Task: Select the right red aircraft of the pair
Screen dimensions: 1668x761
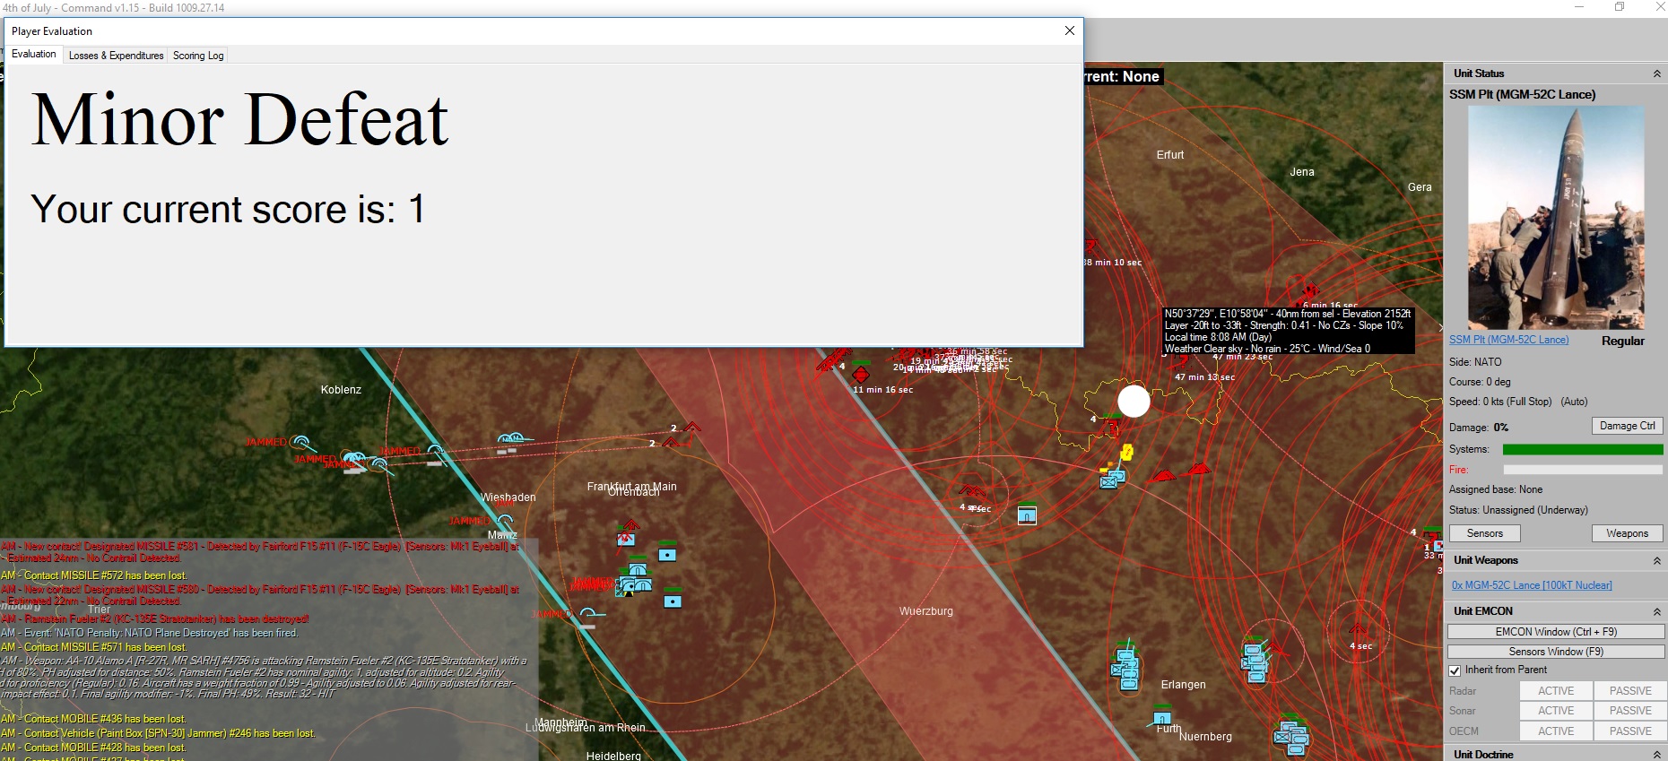Action: pos(1198,469)
